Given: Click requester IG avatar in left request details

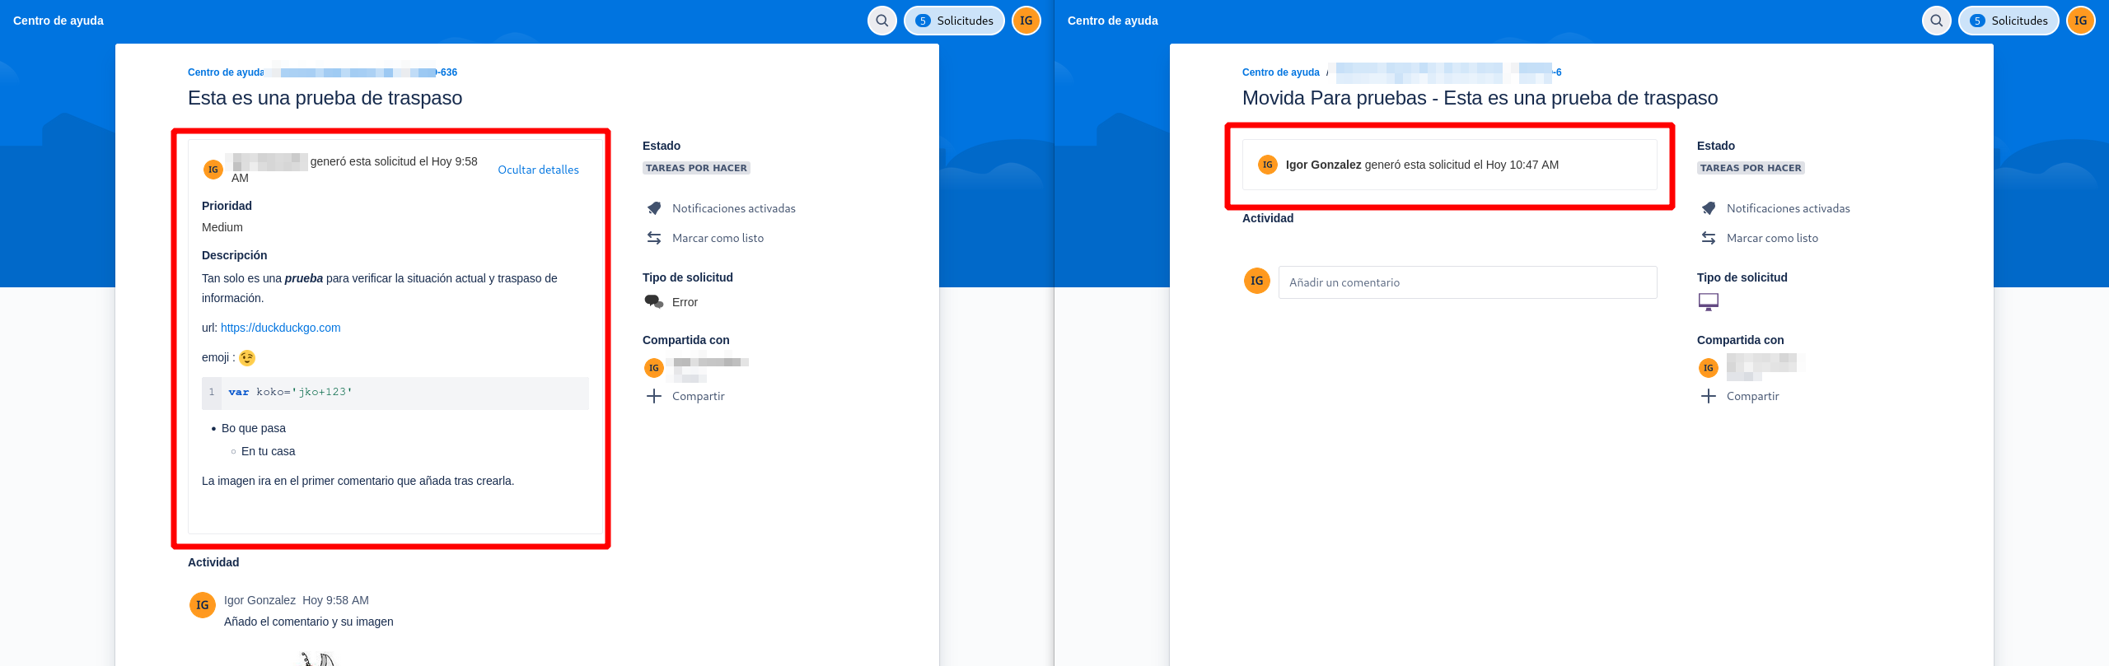Looking at the screenshot, I should click(x=213, y=170).
